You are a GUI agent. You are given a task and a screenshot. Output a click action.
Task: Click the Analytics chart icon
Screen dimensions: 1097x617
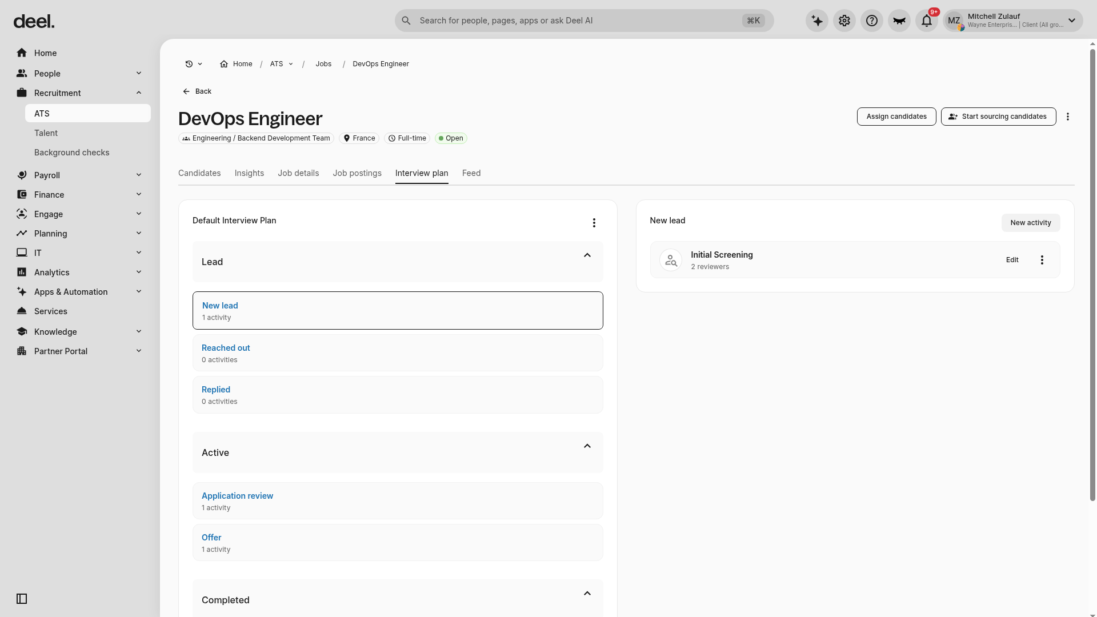coord(22,273)
